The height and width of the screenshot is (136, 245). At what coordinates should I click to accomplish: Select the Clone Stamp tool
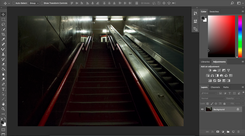(x=3, y=54)
